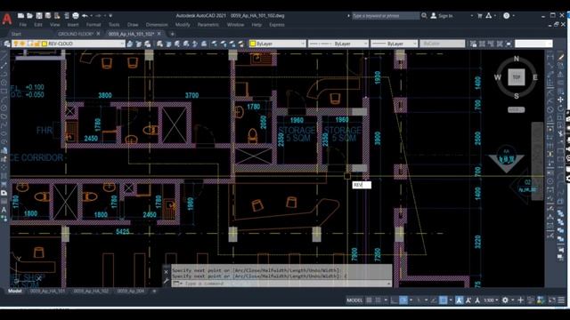Click the Undo arrow in quick access toolbar
The height and width of the screenshot is (320, 570).
coord(85,16)
